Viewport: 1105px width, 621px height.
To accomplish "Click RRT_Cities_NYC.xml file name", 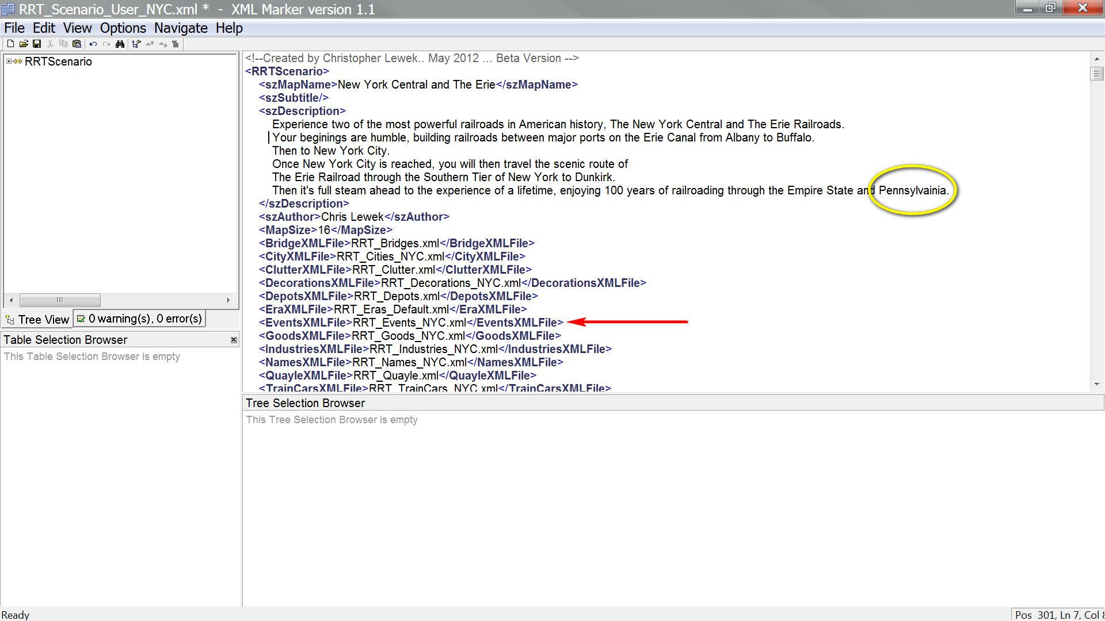I will tap(390, 256).
